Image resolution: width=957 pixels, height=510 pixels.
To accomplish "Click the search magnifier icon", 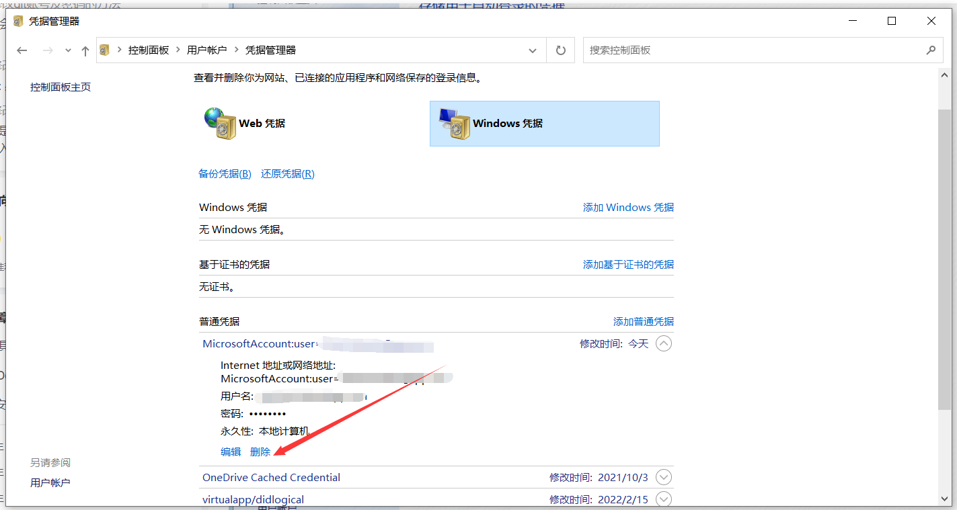I will pos(931,50).
